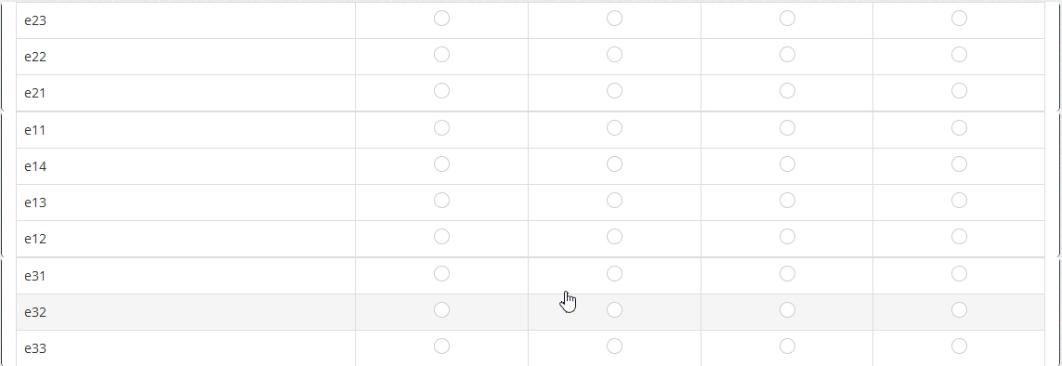
Task: Select fourth column radio for row e32
Action: coord(959,310)
